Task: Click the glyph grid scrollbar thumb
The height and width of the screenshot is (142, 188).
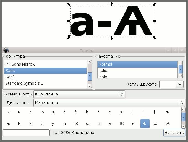Action: [183, 117]
